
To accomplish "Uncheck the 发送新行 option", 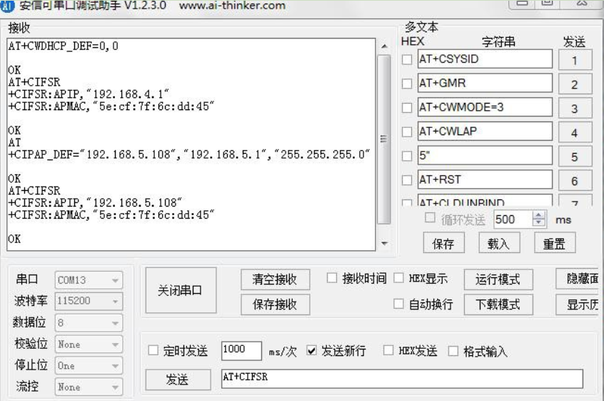I will pos(311,351).
